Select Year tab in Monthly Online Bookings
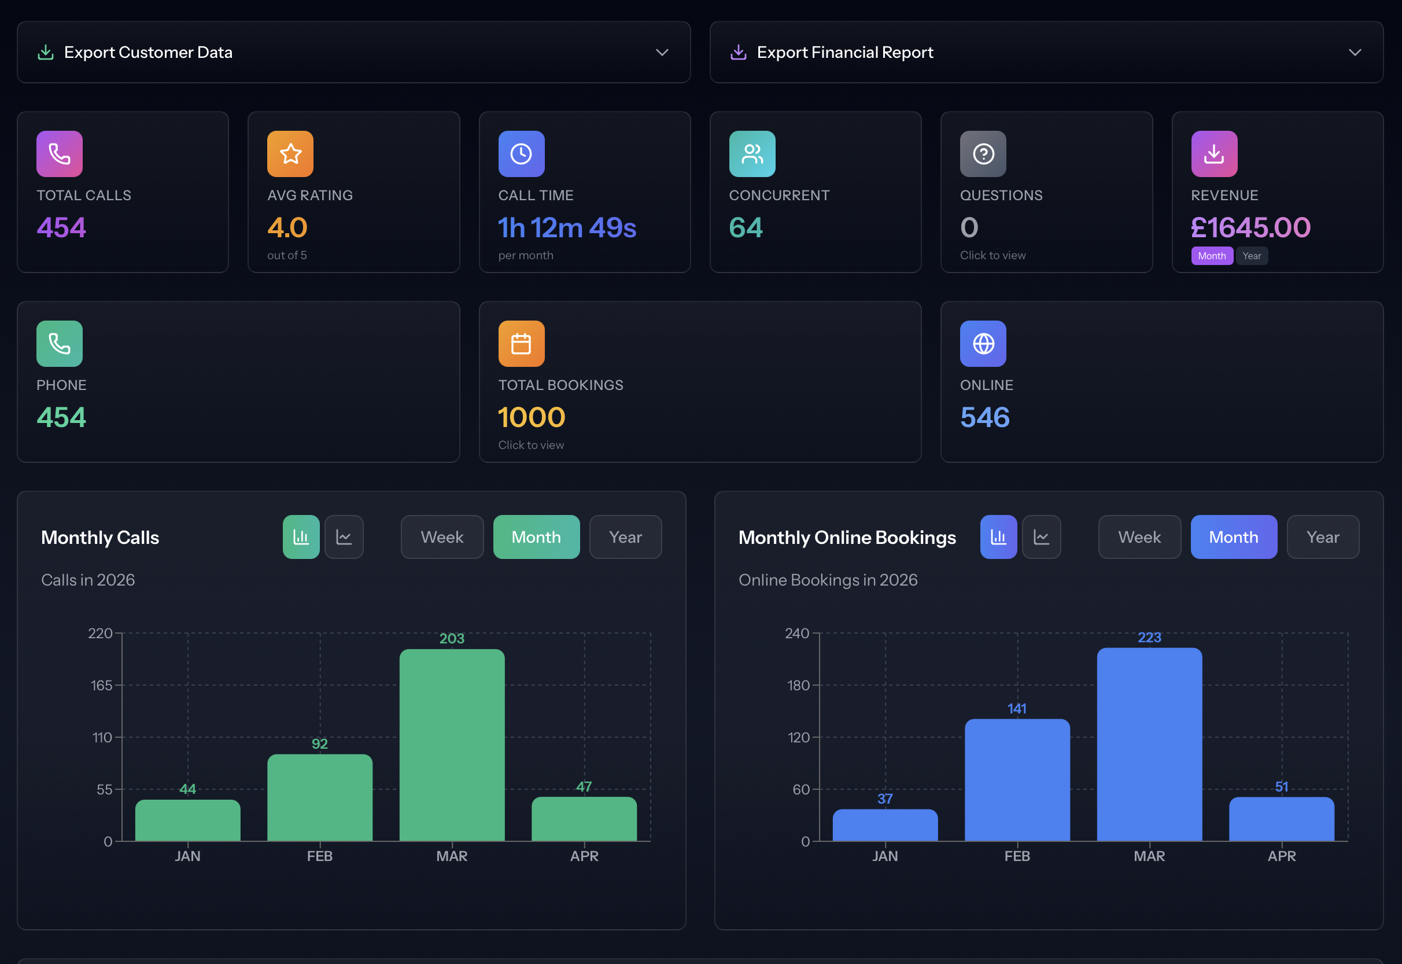The width and height of the screenshot is (1402, 964). (x=1323, y=537)
